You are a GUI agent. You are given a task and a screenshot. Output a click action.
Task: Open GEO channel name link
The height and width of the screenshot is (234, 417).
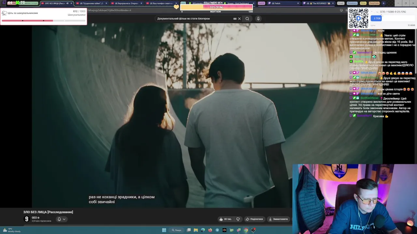point(34,218)
